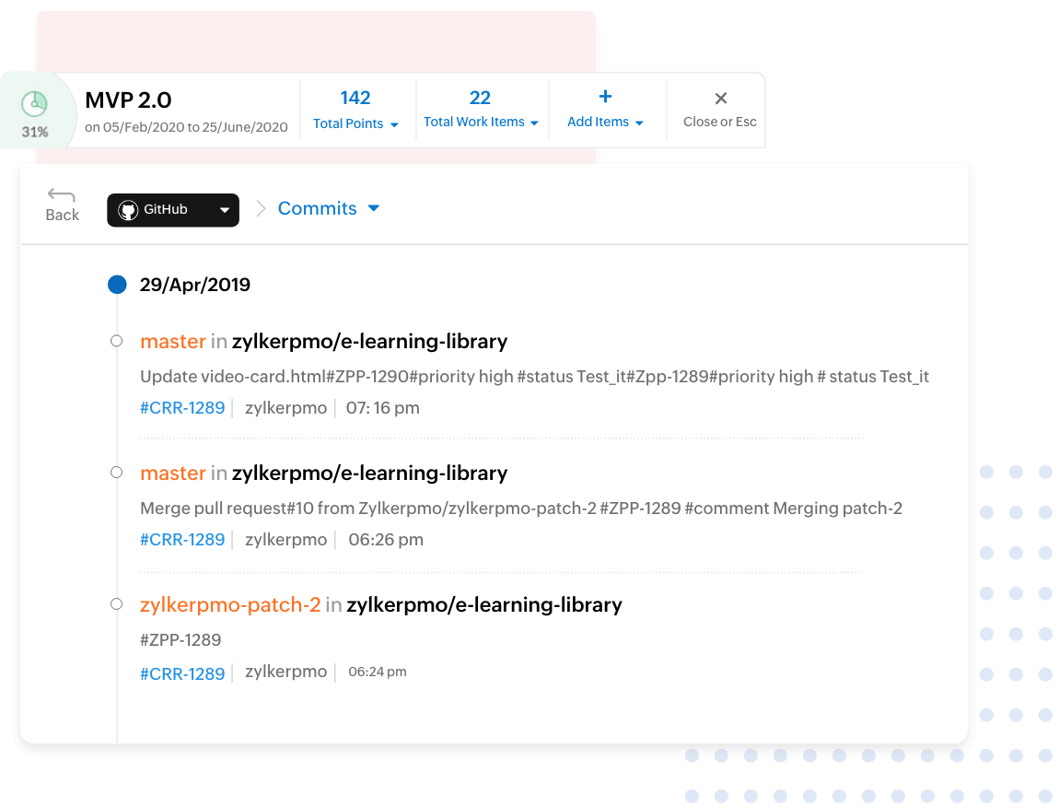Click the sprint progress pie icon
Viewport: 1059px width, 807px height.
34,103
